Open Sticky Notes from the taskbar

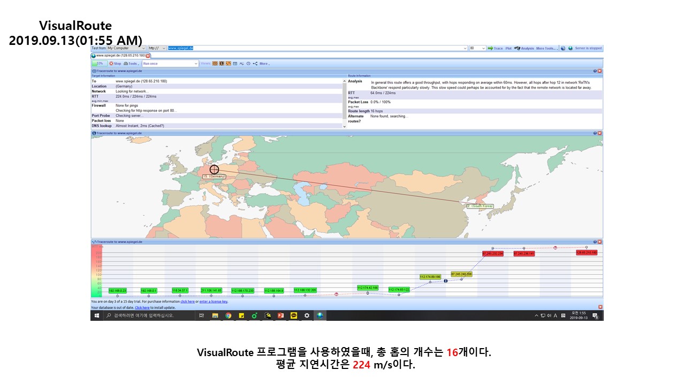[241, 315]
